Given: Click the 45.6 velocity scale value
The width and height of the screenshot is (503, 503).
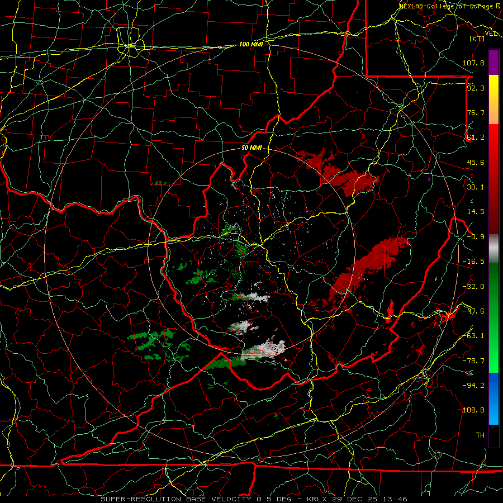Looking at the screenshot, I should [x=476, y=162].
